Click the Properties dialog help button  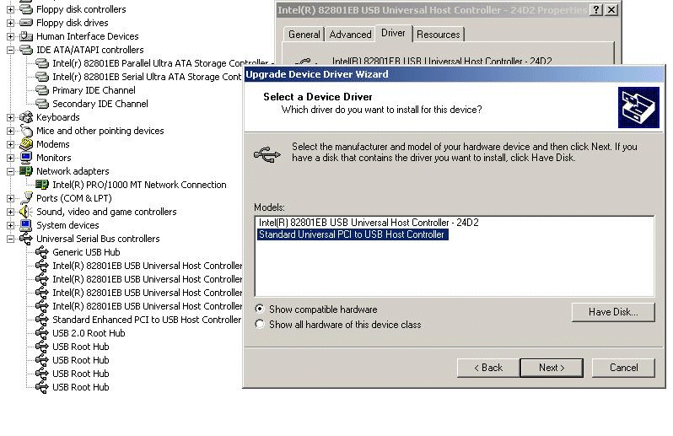point(596,10)
